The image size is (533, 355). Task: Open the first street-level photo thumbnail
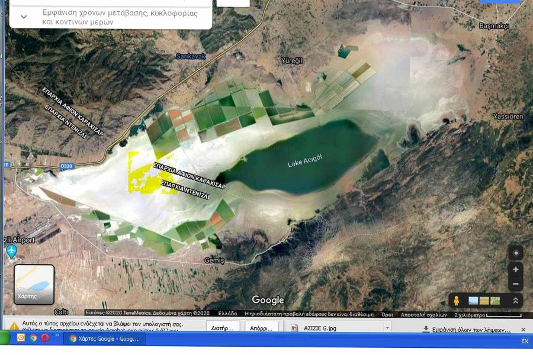[473, 301]
